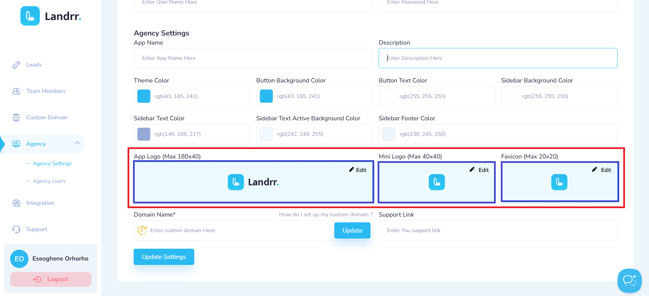Click the domain pending clock icon

point(142,230)
